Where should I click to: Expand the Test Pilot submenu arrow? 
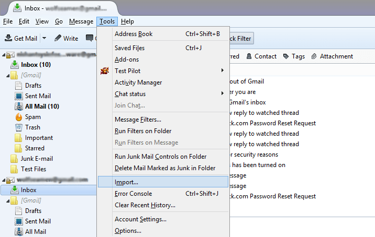[x=223, y=70]
